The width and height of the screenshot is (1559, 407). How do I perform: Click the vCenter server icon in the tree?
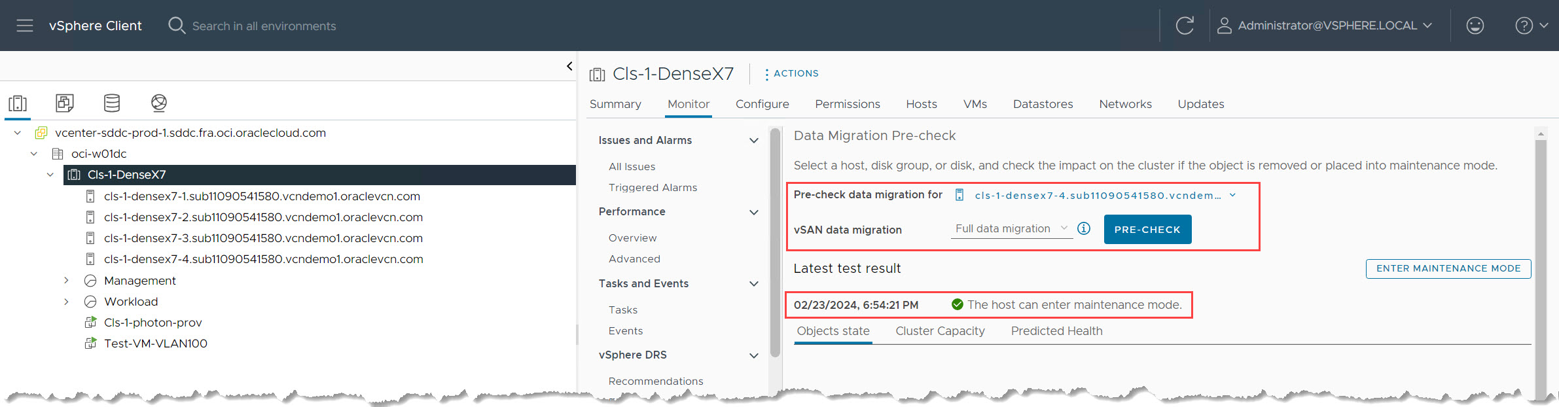coord(41,133)
